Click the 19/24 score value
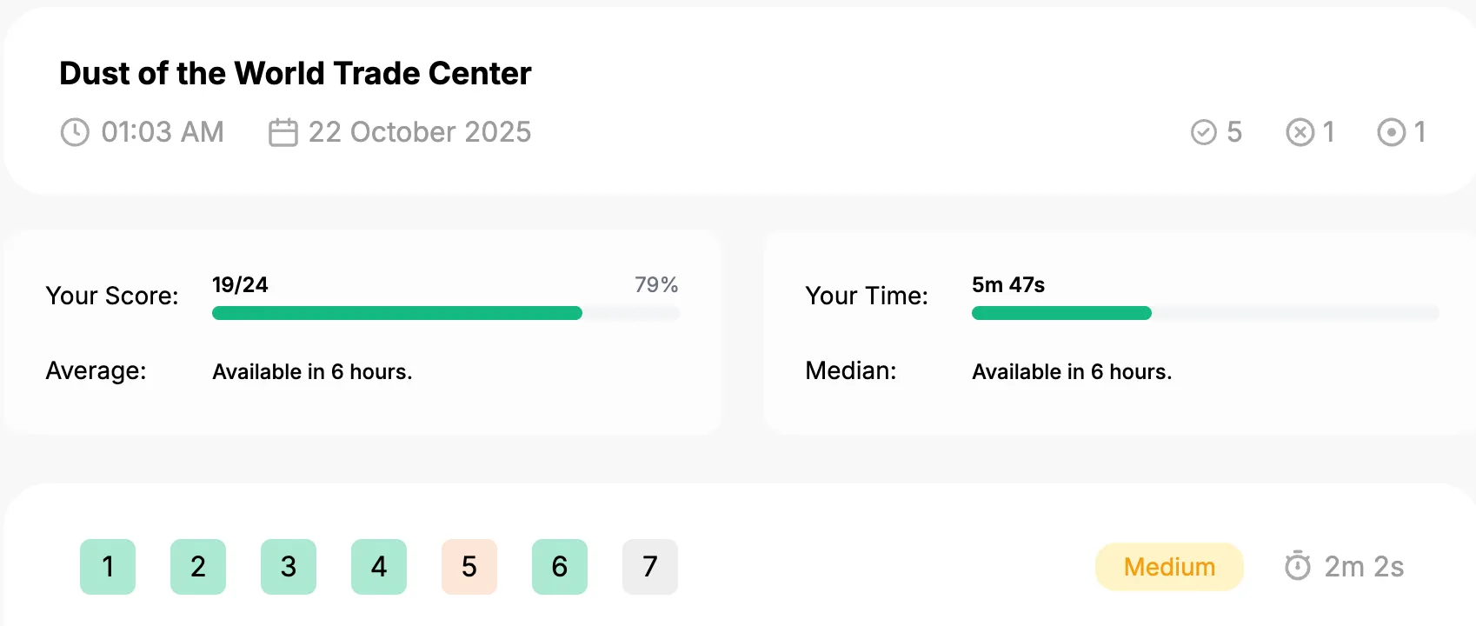The width and height of the screenshot is (1476, 626). tap(240, 284)
